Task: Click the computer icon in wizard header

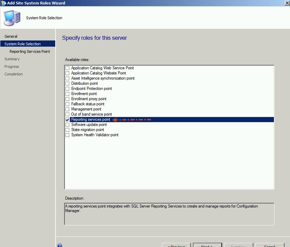Action: pyautogui.click(x=12, y=18)
